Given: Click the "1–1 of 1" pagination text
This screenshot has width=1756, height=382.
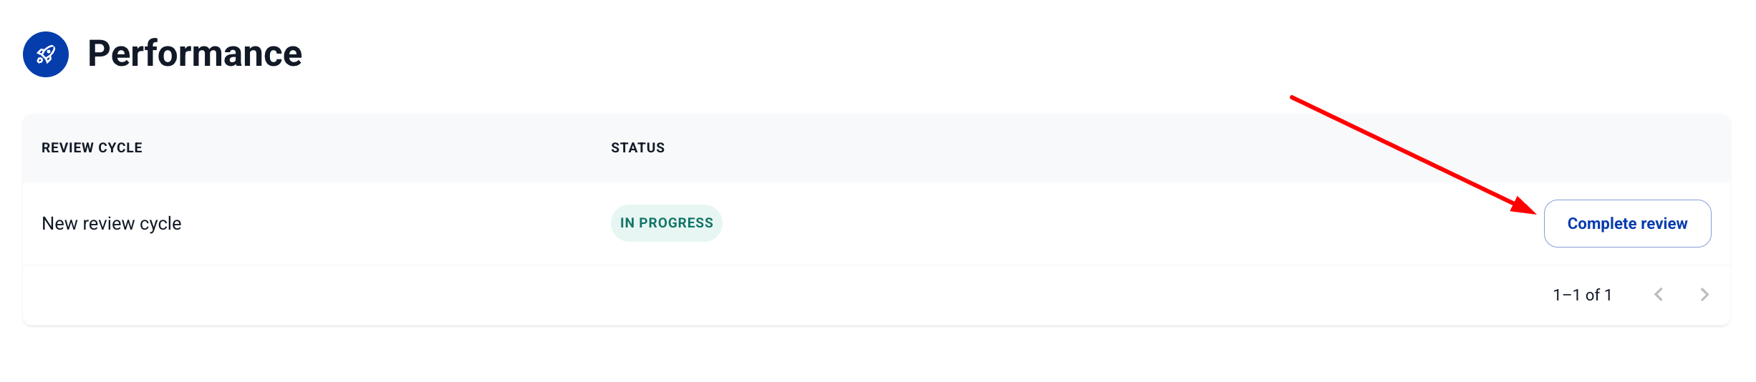Looking at the screenshot, I should click(x=1582, y=295).
